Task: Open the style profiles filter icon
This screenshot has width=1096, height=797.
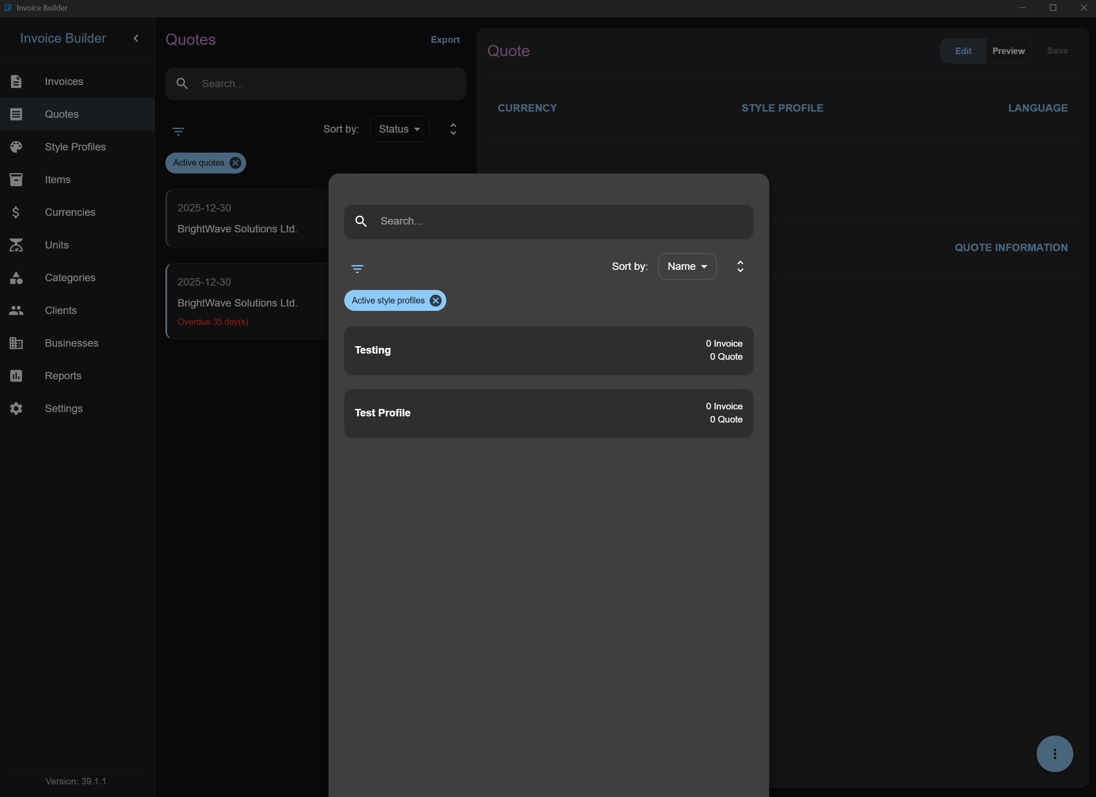Action: pos(357,269)
